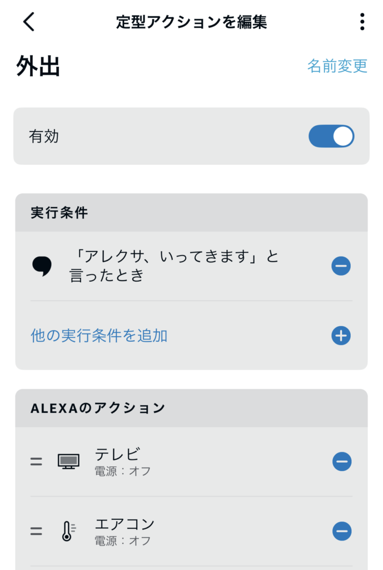Screen dimensions: 383x570
Task: Remove the voice phrase condition with minus
Action: coord(341,267)
